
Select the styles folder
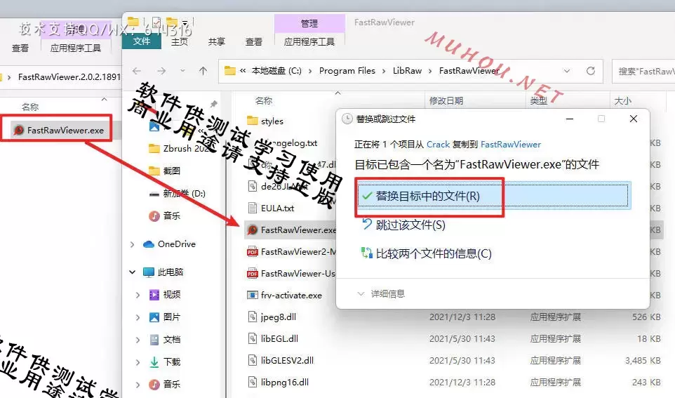[x=265, y=121]
